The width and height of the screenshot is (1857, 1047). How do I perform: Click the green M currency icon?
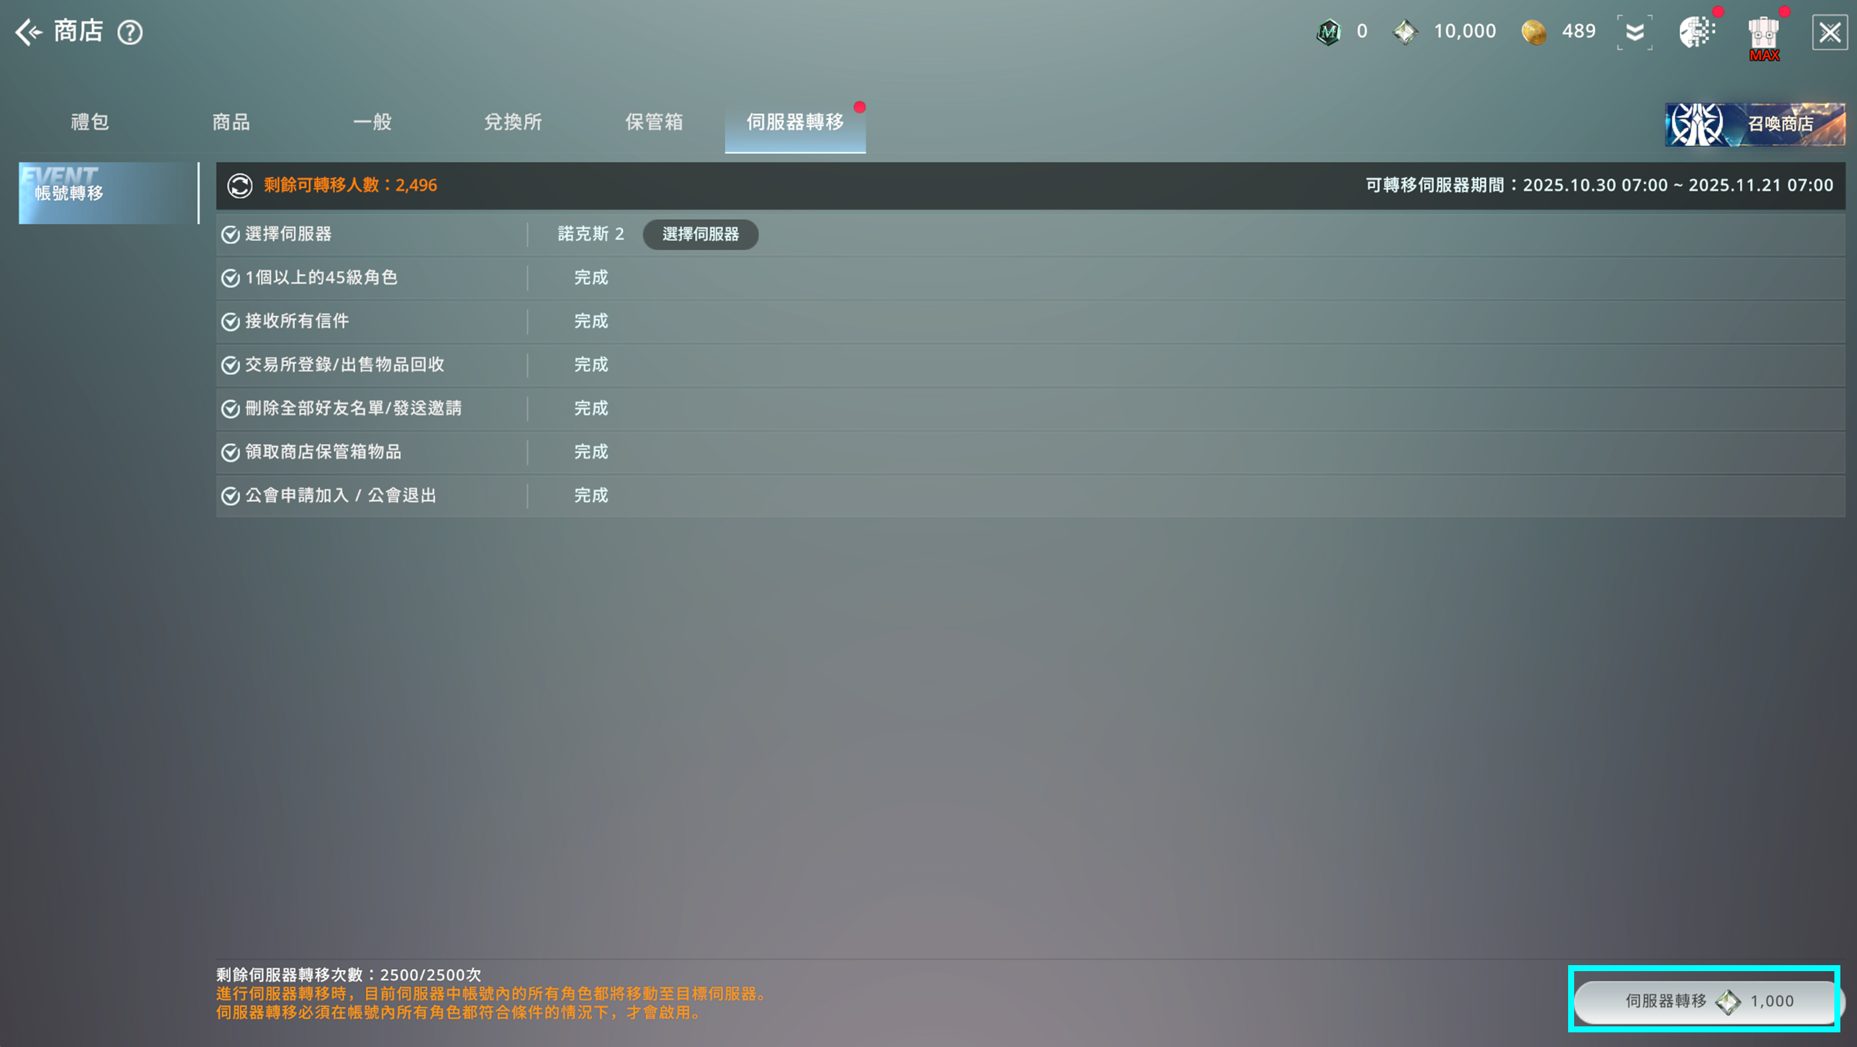point(1328,32)
